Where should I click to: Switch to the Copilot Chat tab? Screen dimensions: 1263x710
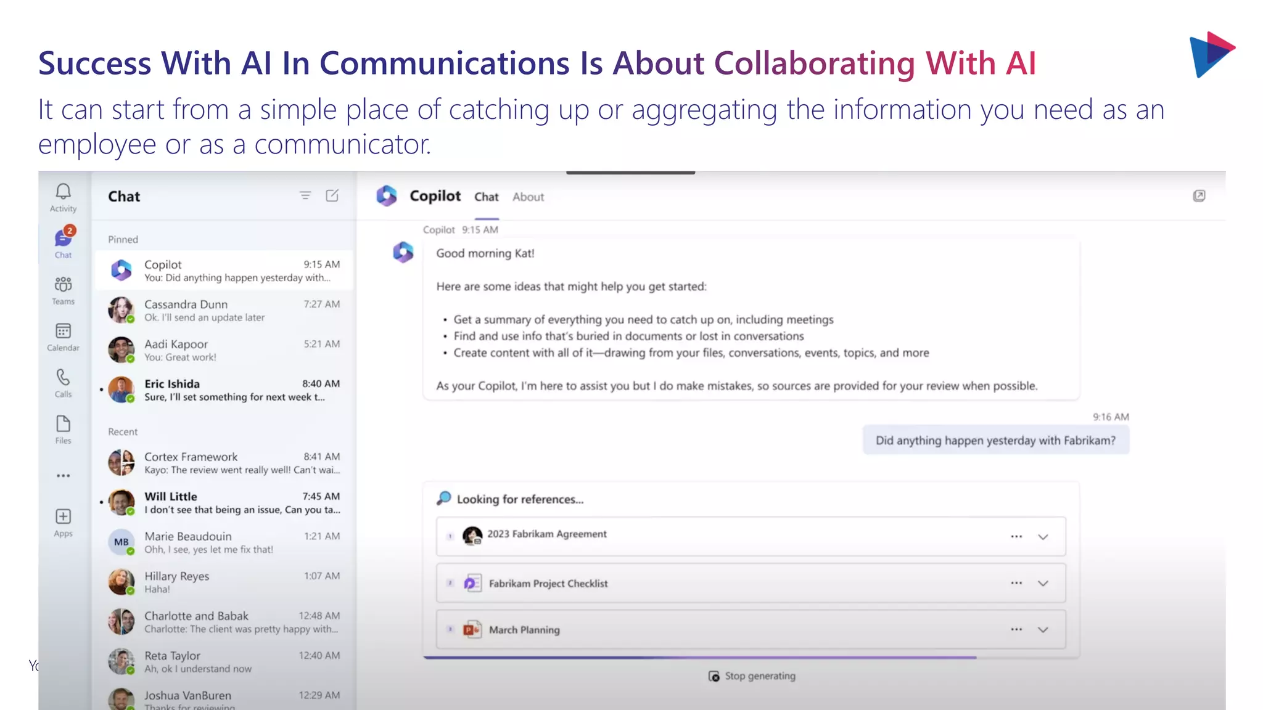486,197
